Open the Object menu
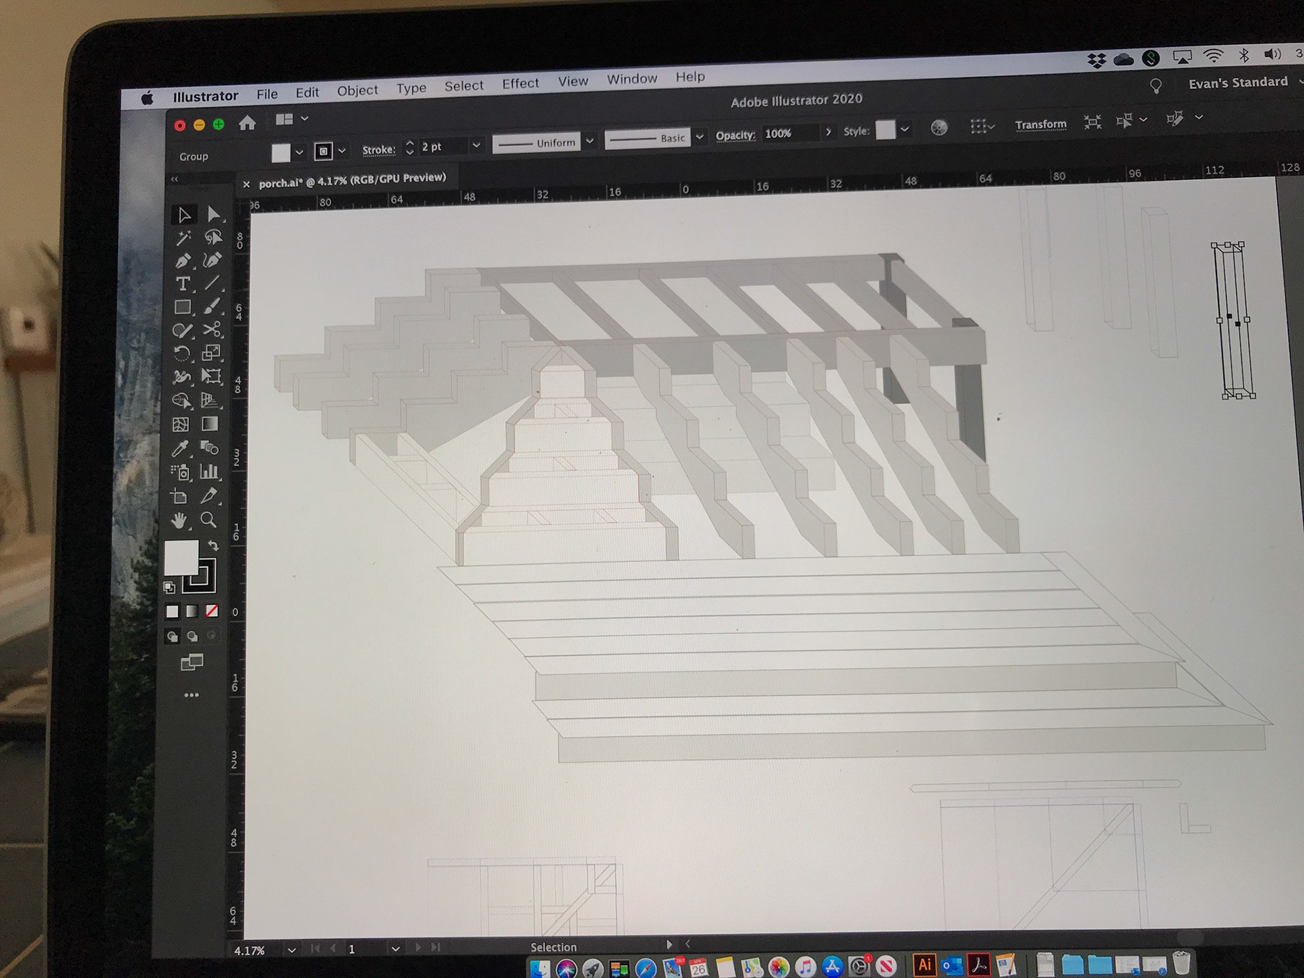The width and height of the screenshot is (1304, 978). 357,90
